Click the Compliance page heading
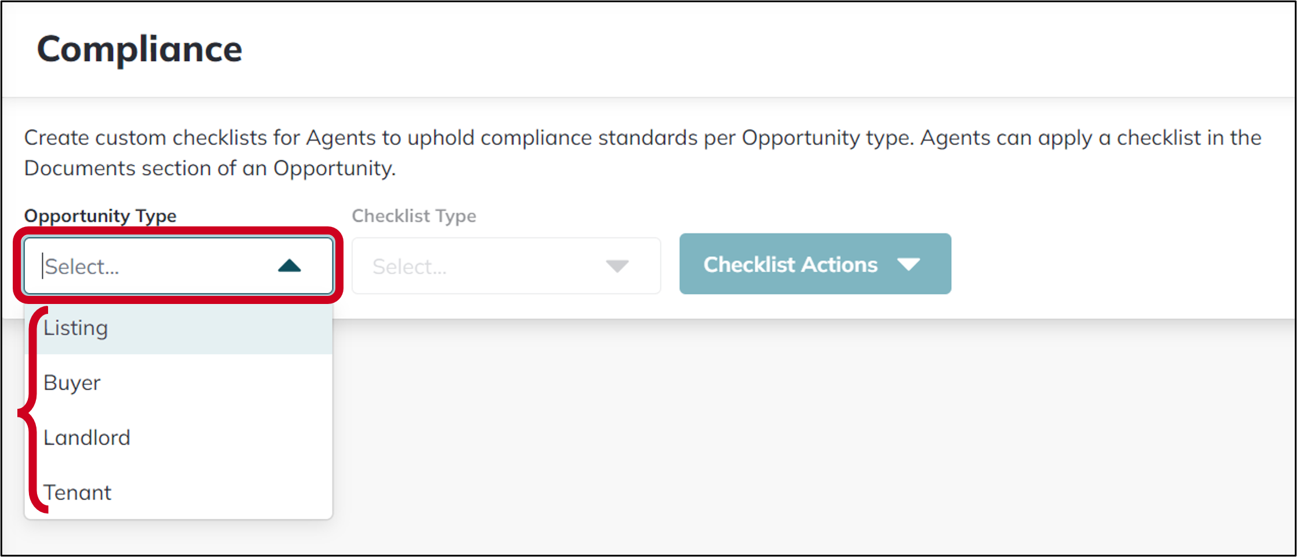1297x557 pixels. point(140,50)
